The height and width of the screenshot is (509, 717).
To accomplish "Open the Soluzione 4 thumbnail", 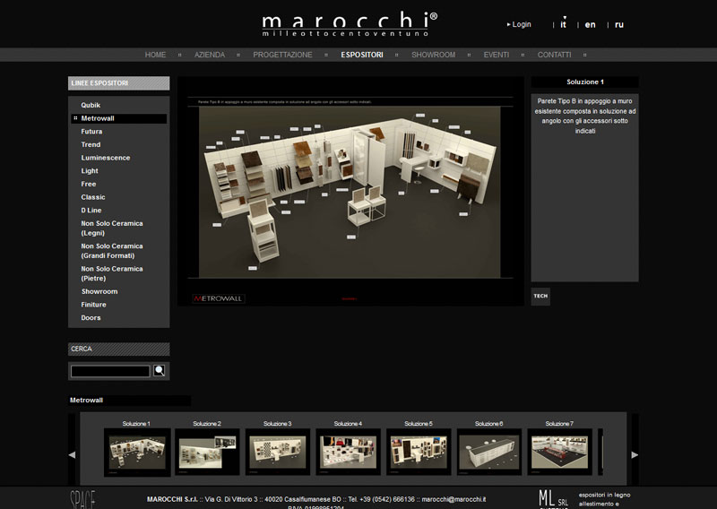I will pos(348,453).
